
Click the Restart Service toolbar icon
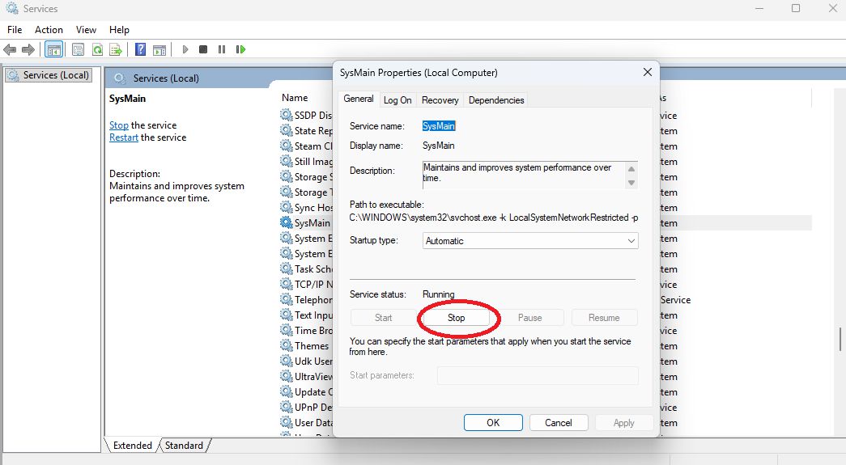(x=240, y=49)
